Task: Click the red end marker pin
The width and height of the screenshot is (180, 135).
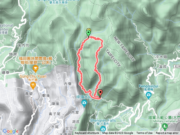Action: [x=101, y=94]
